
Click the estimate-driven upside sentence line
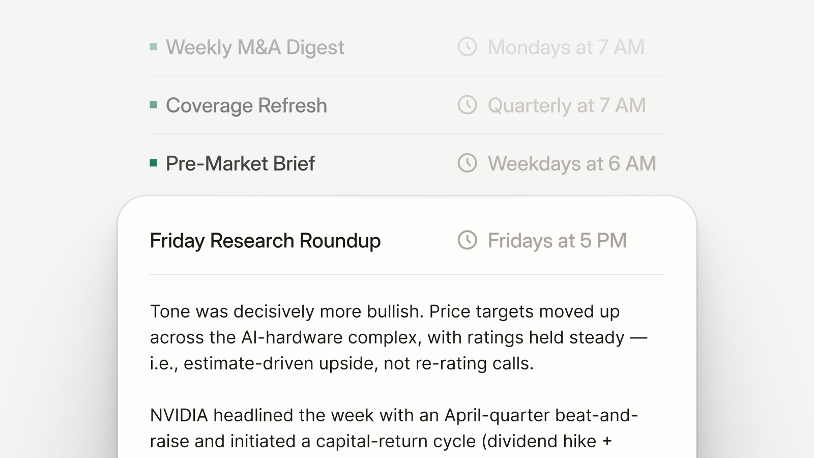(x=342, y=363)
